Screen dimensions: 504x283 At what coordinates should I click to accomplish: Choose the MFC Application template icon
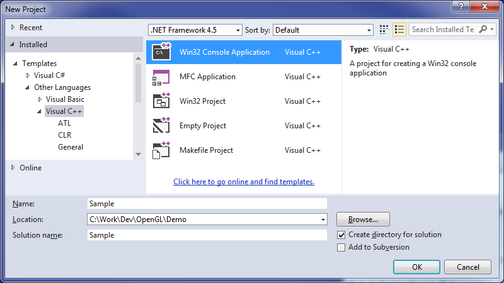pos(161,77)
